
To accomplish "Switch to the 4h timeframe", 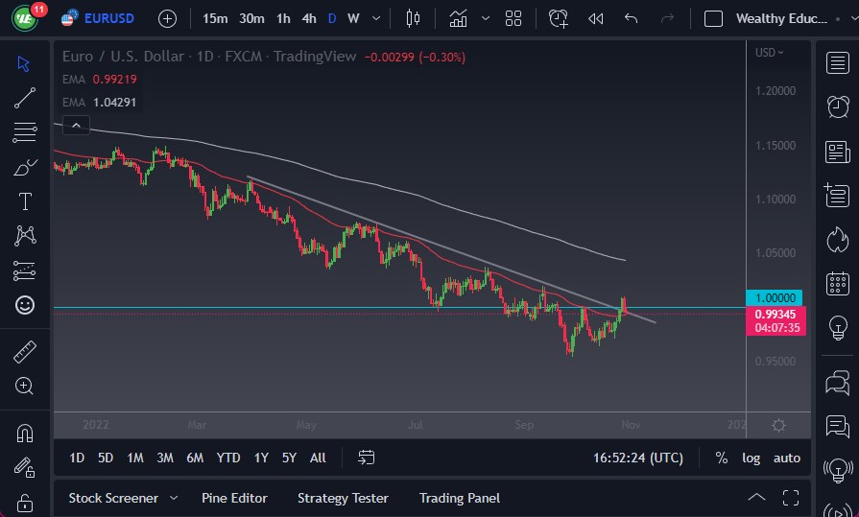I will pyautogui.click(x=308, y=18).
